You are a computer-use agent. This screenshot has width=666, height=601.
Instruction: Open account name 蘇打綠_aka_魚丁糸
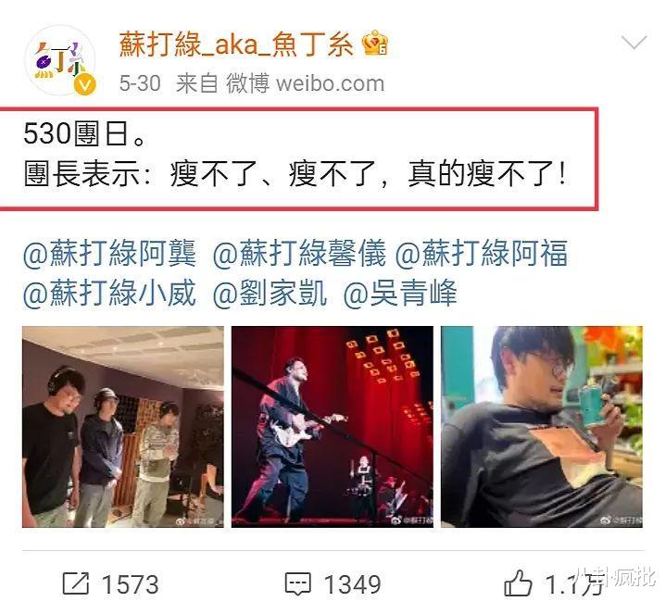point(236,44)
